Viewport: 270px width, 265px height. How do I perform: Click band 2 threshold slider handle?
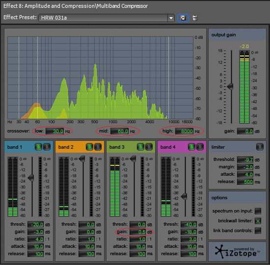point(82,159)
